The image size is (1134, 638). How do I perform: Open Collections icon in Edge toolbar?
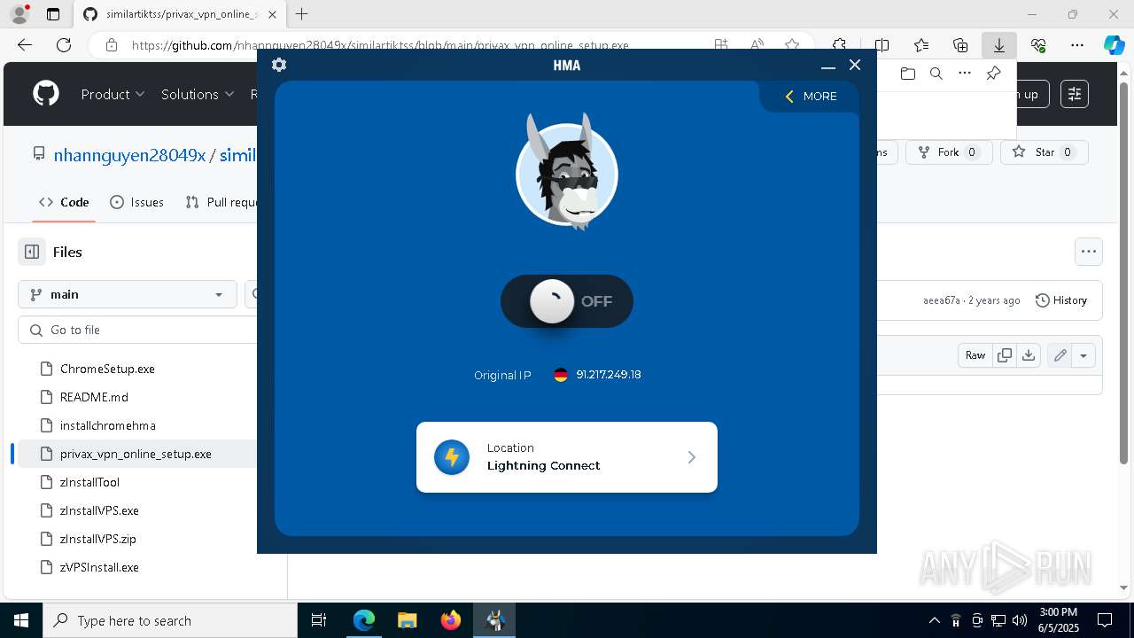coord(960,45)
